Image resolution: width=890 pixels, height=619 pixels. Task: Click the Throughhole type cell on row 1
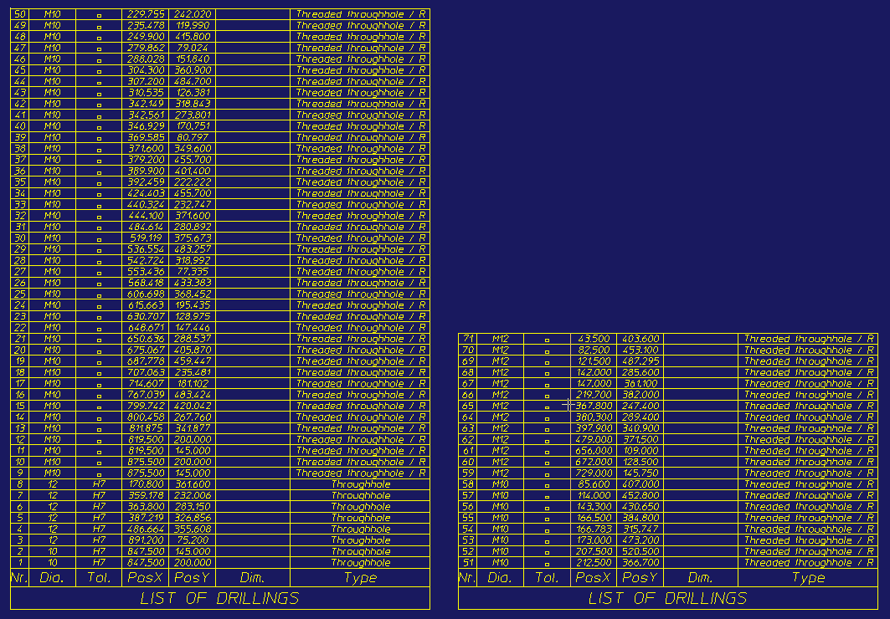point(360,562)
